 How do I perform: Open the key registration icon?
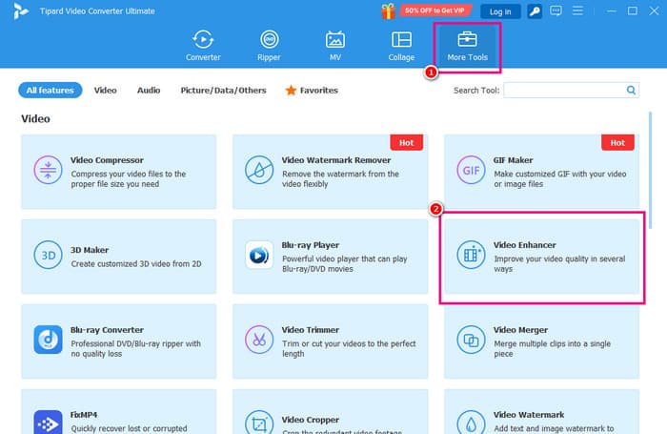coord(536,11)
